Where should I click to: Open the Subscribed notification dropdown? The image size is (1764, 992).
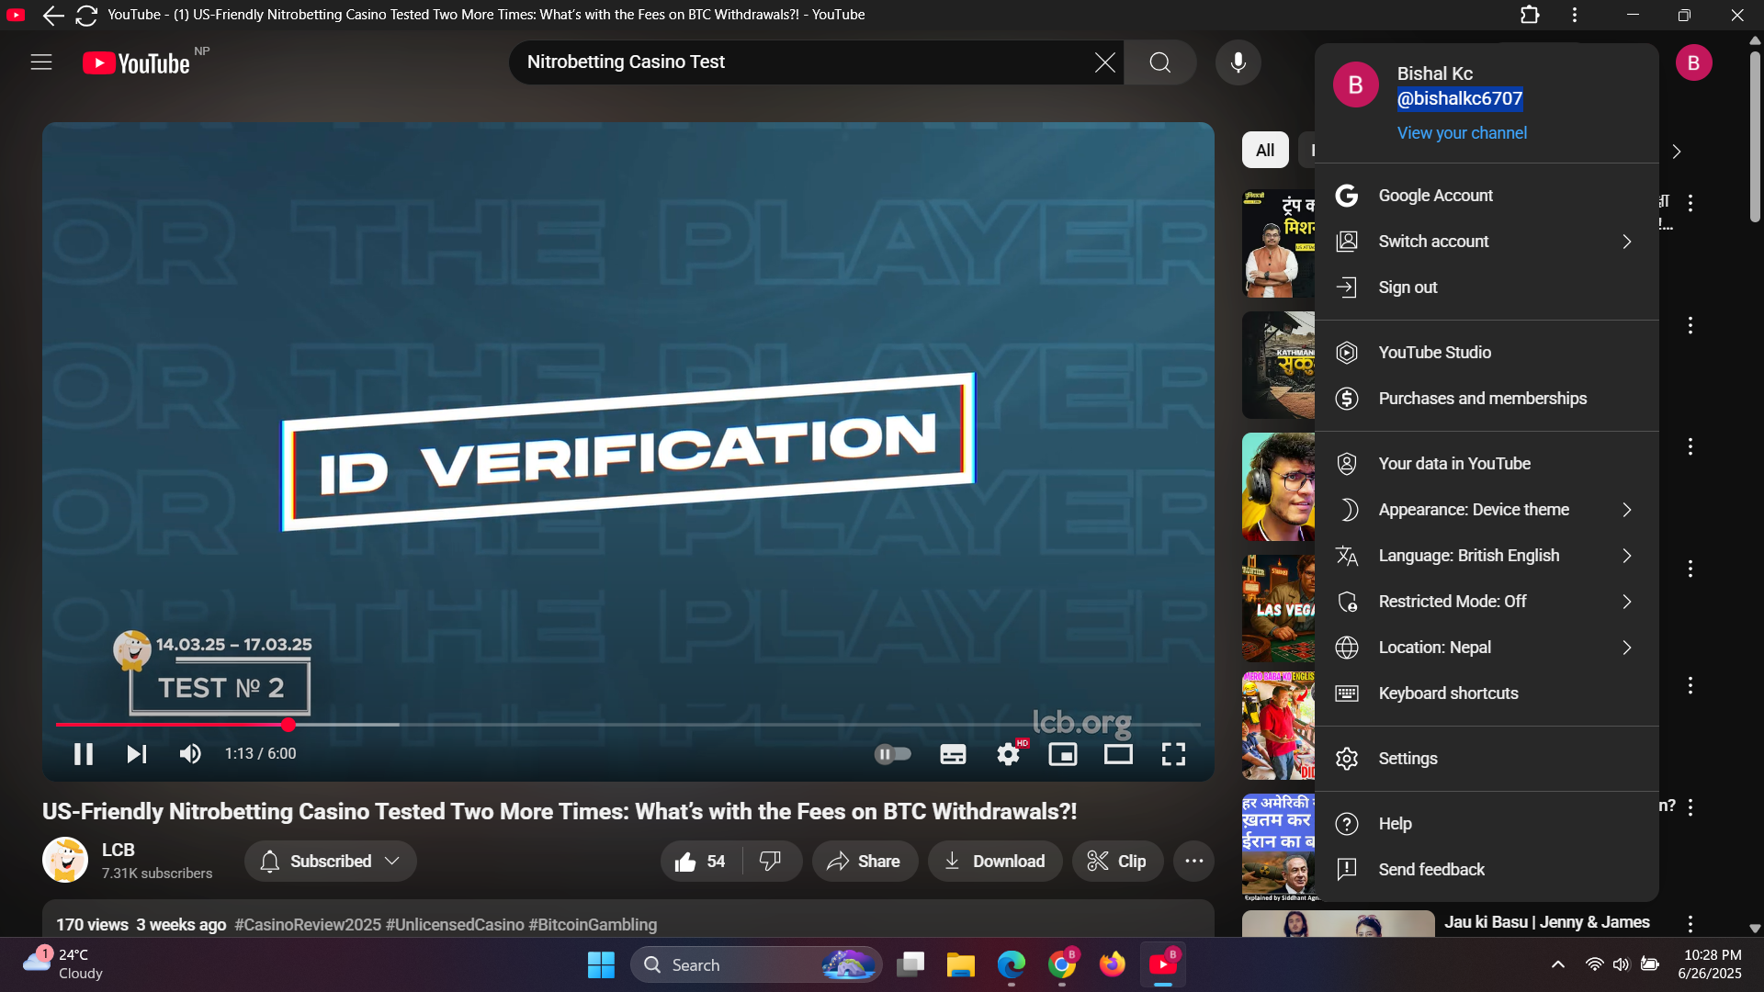pos(330,862)
